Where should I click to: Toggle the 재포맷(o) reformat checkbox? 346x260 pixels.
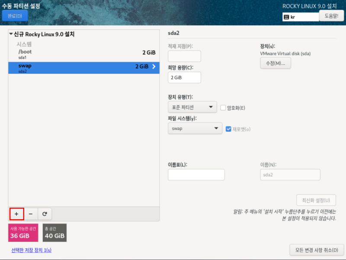[x=228, y=129]
